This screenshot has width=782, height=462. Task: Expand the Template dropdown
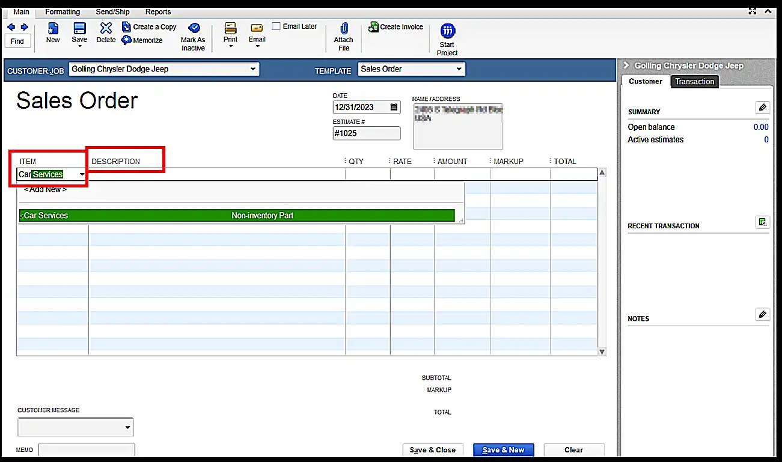[459, 69]
